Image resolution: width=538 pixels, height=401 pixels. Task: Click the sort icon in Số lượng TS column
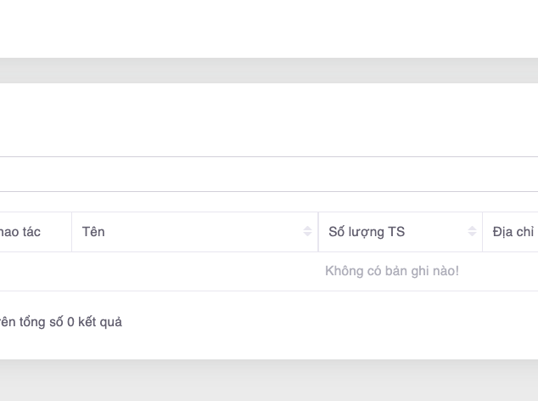(472, 232)
